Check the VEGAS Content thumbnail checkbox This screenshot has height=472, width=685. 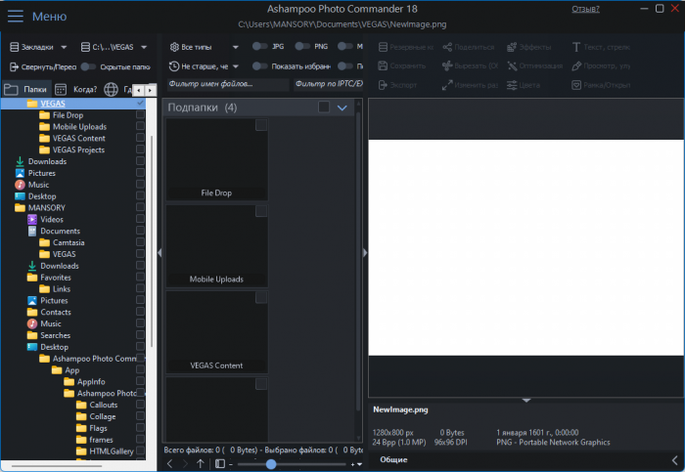pos(261,297)
